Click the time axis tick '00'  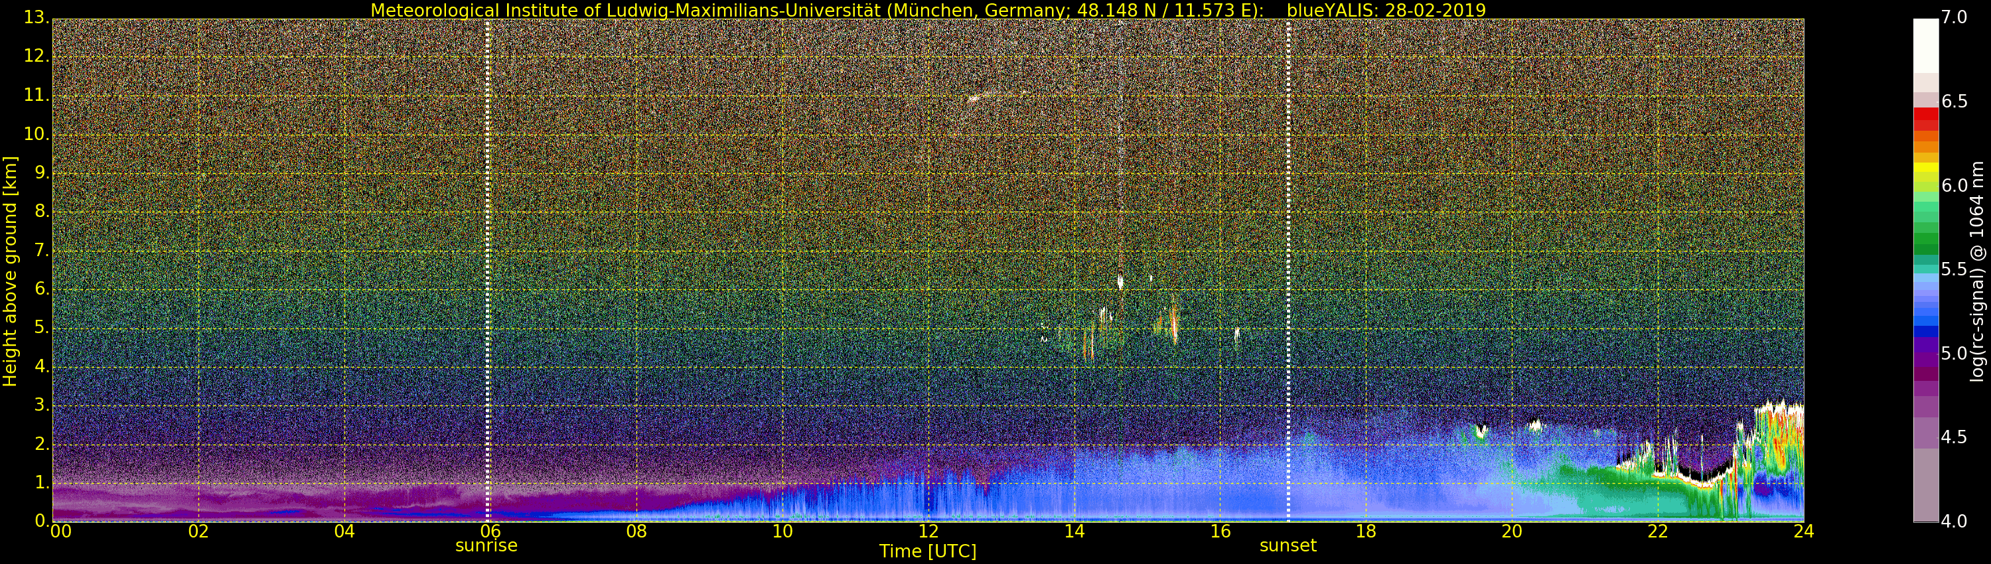[60, 531]
